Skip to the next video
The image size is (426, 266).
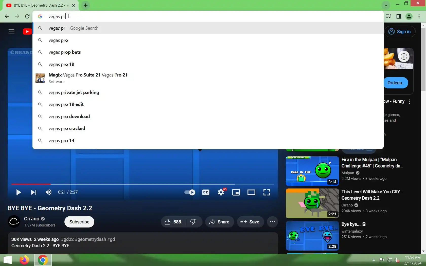(33, 192)
